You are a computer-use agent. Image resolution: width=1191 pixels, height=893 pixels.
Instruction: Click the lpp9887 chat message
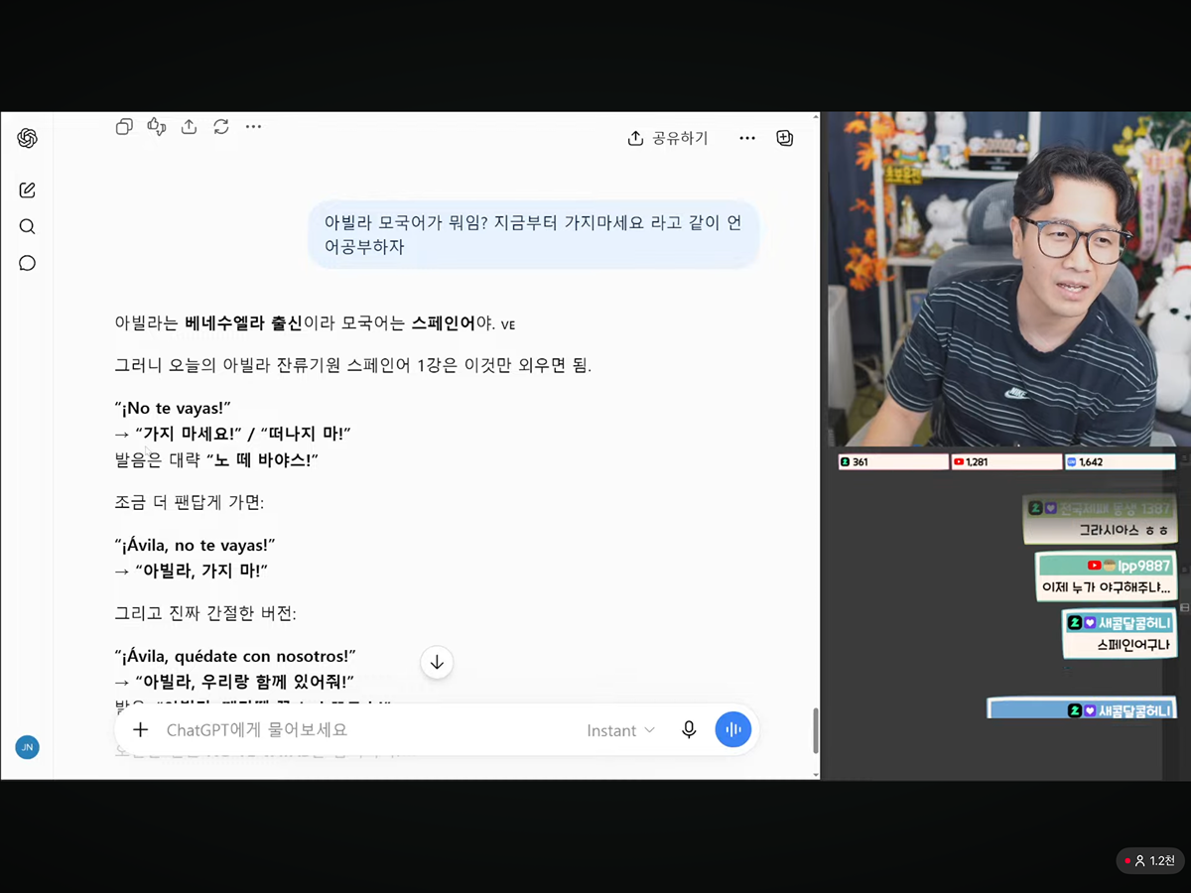click(x=1105, y=576)
